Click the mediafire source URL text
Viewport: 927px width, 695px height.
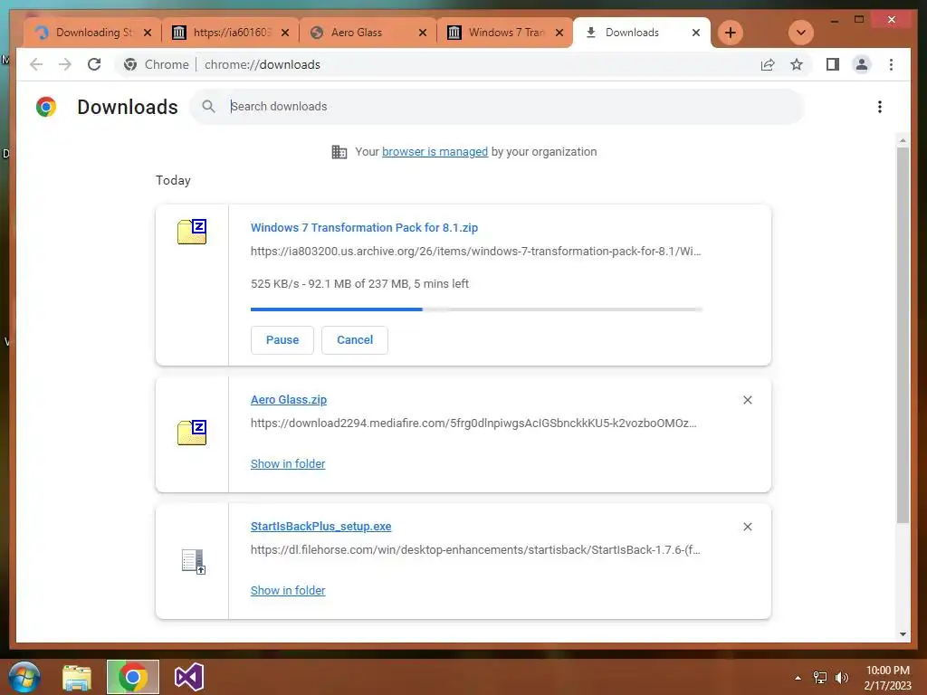tap(473, 424)
